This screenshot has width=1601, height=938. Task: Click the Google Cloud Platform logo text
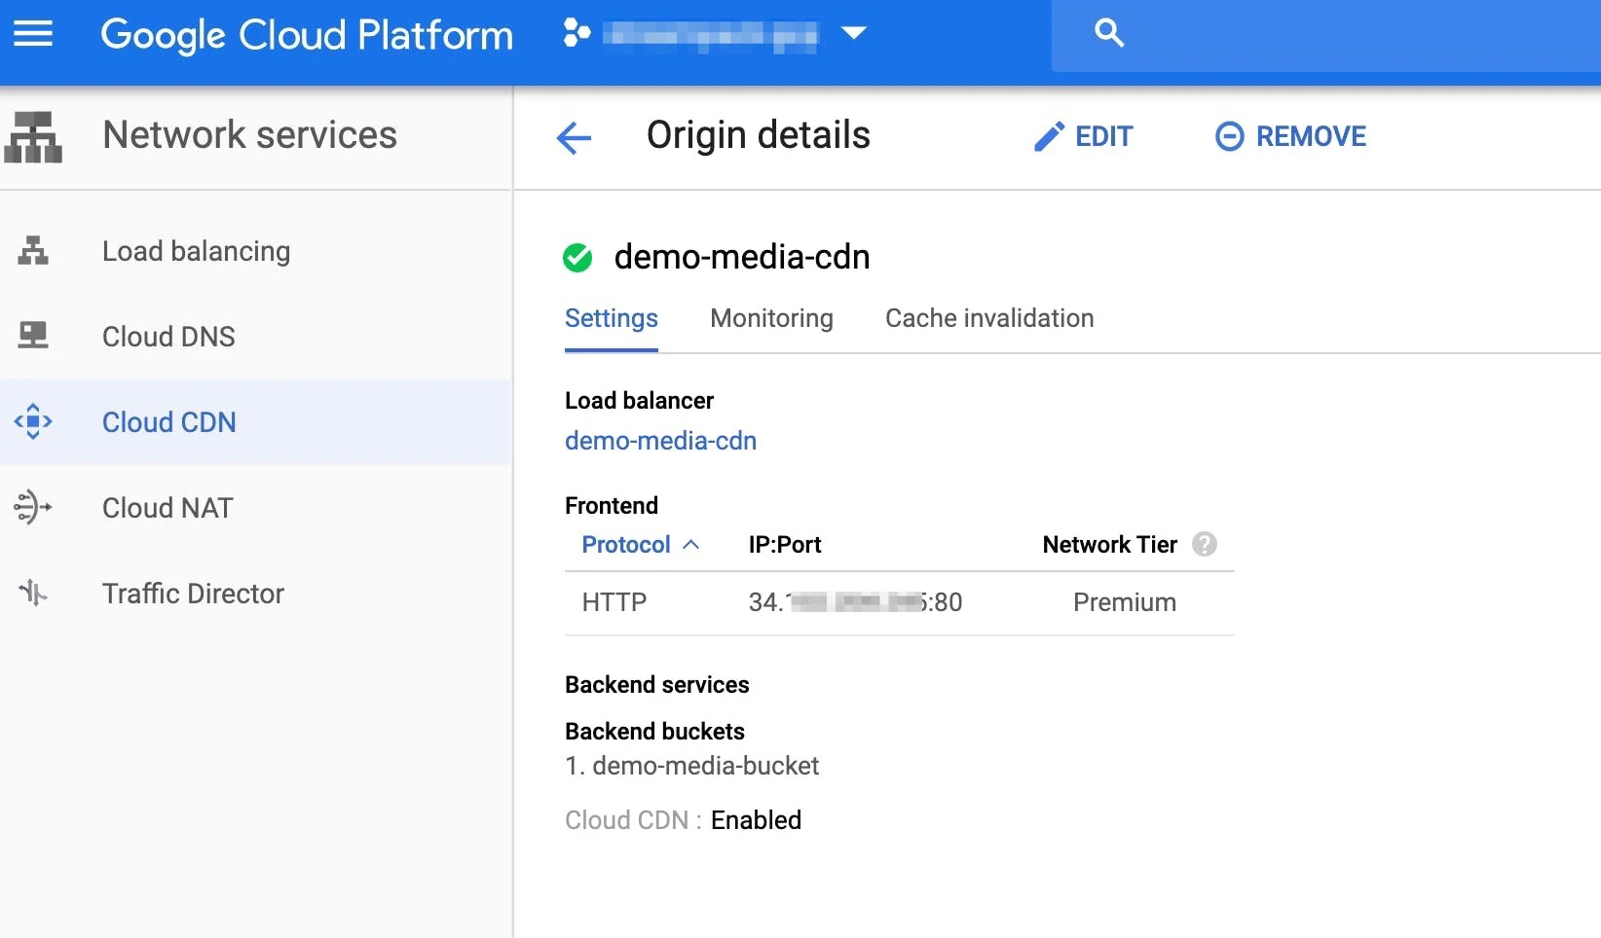coord(307,36)
